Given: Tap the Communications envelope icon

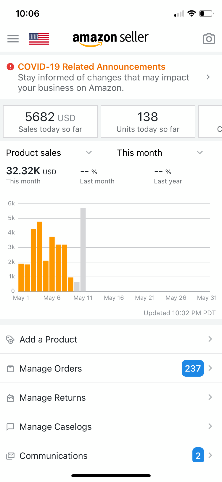Looking at the screenshot, I should pos(10,456).
